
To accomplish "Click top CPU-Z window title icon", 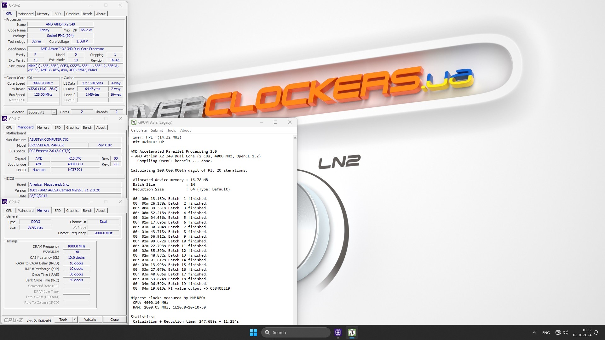I will (5, 5).
